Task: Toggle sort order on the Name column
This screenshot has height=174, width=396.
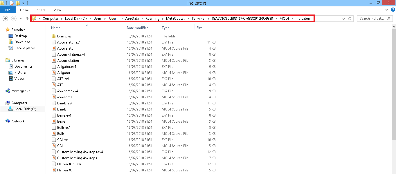Action: tap(55, 28)
